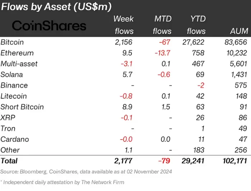The height and width of the screenshot is (191, 251).
Task: Click the Cardano row label
Action: [x=15, y=139]
